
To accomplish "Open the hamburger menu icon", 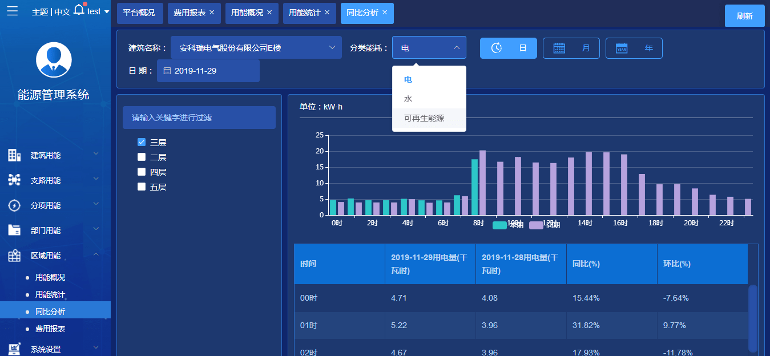I will click(x=12, y=11).
